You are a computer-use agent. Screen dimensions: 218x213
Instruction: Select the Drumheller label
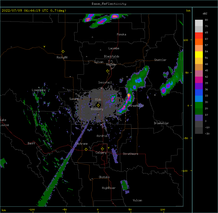pyautogui.click(x=161, y=123)
